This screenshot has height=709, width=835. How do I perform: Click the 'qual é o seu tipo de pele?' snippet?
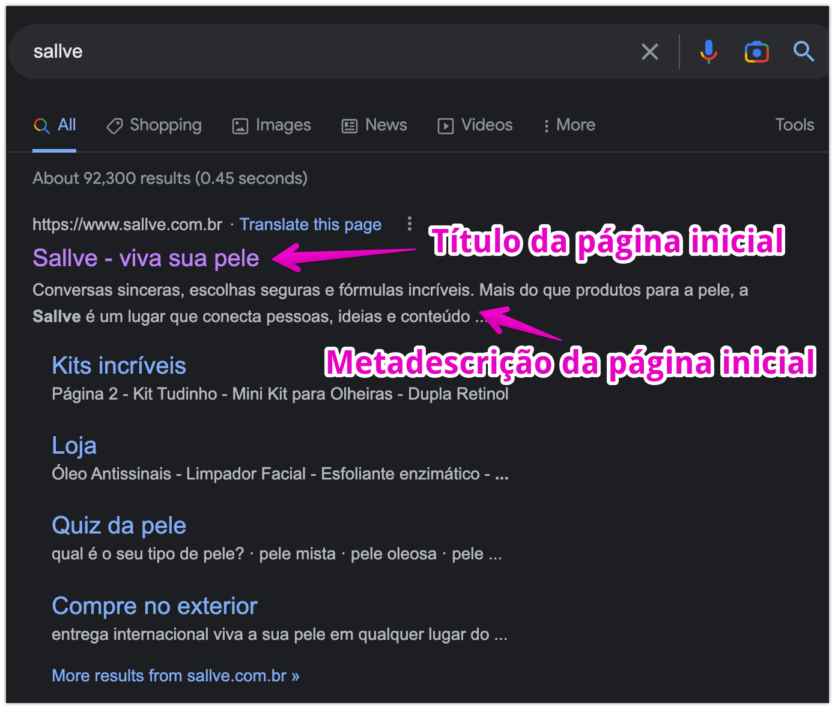coord(277,553)
